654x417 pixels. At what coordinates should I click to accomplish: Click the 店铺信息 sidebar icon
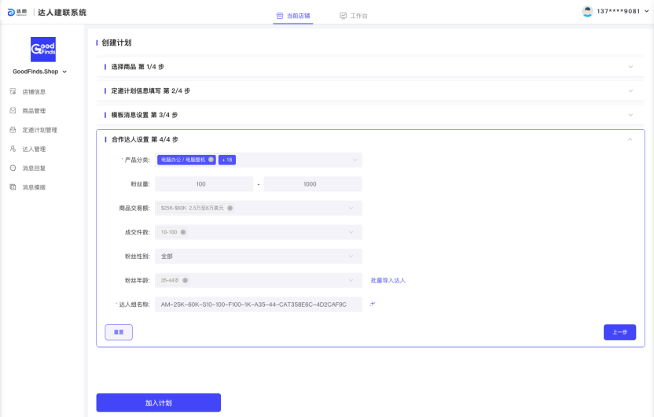coord(13,91)
